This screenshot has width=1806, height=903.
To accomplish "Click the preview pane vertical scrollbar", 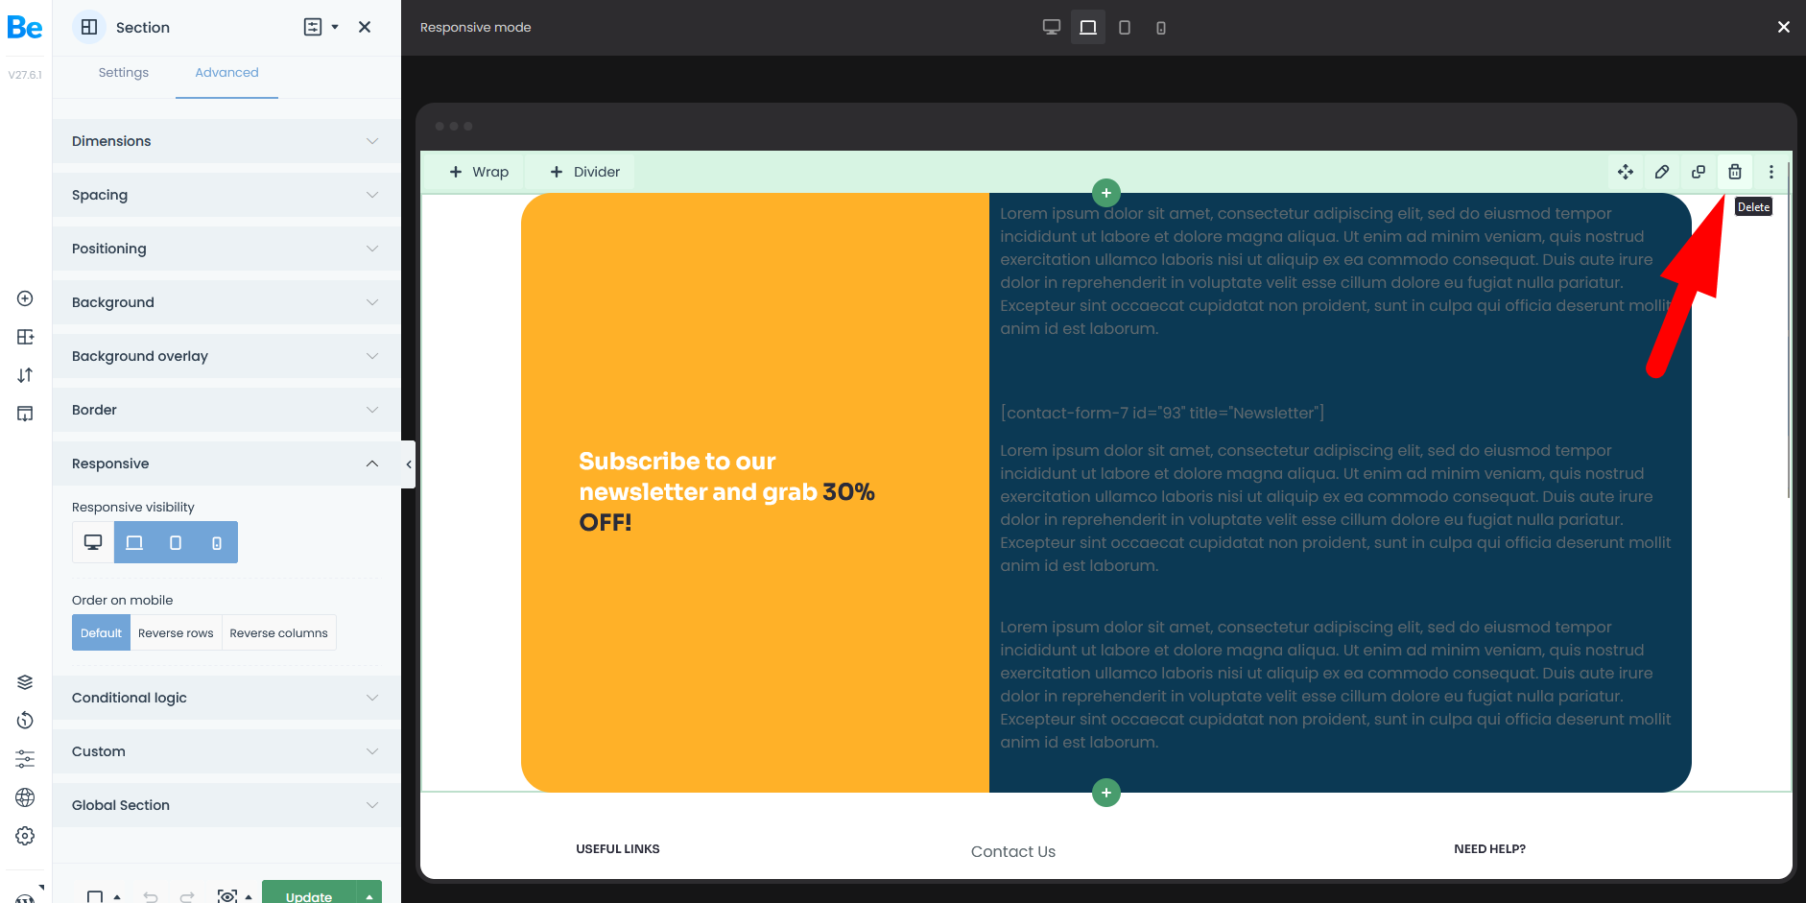I will (1789, 331).
